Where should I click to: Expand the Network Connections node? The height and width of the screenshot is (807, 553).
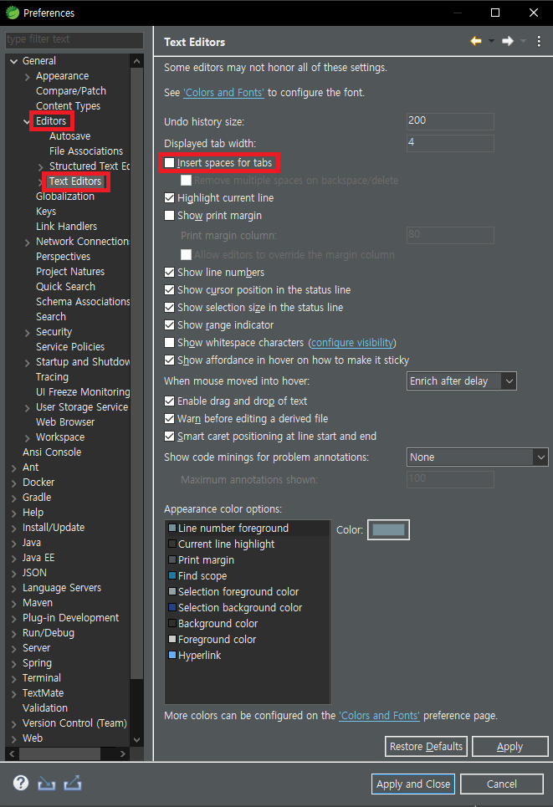(28, 242)
